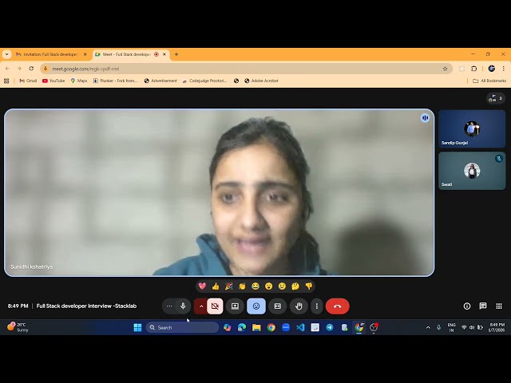
Task: Open the weather widget
Action: 18,327
